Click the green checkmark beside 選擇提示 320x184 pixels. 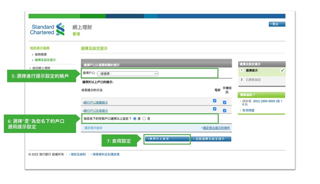pos(282,71)
